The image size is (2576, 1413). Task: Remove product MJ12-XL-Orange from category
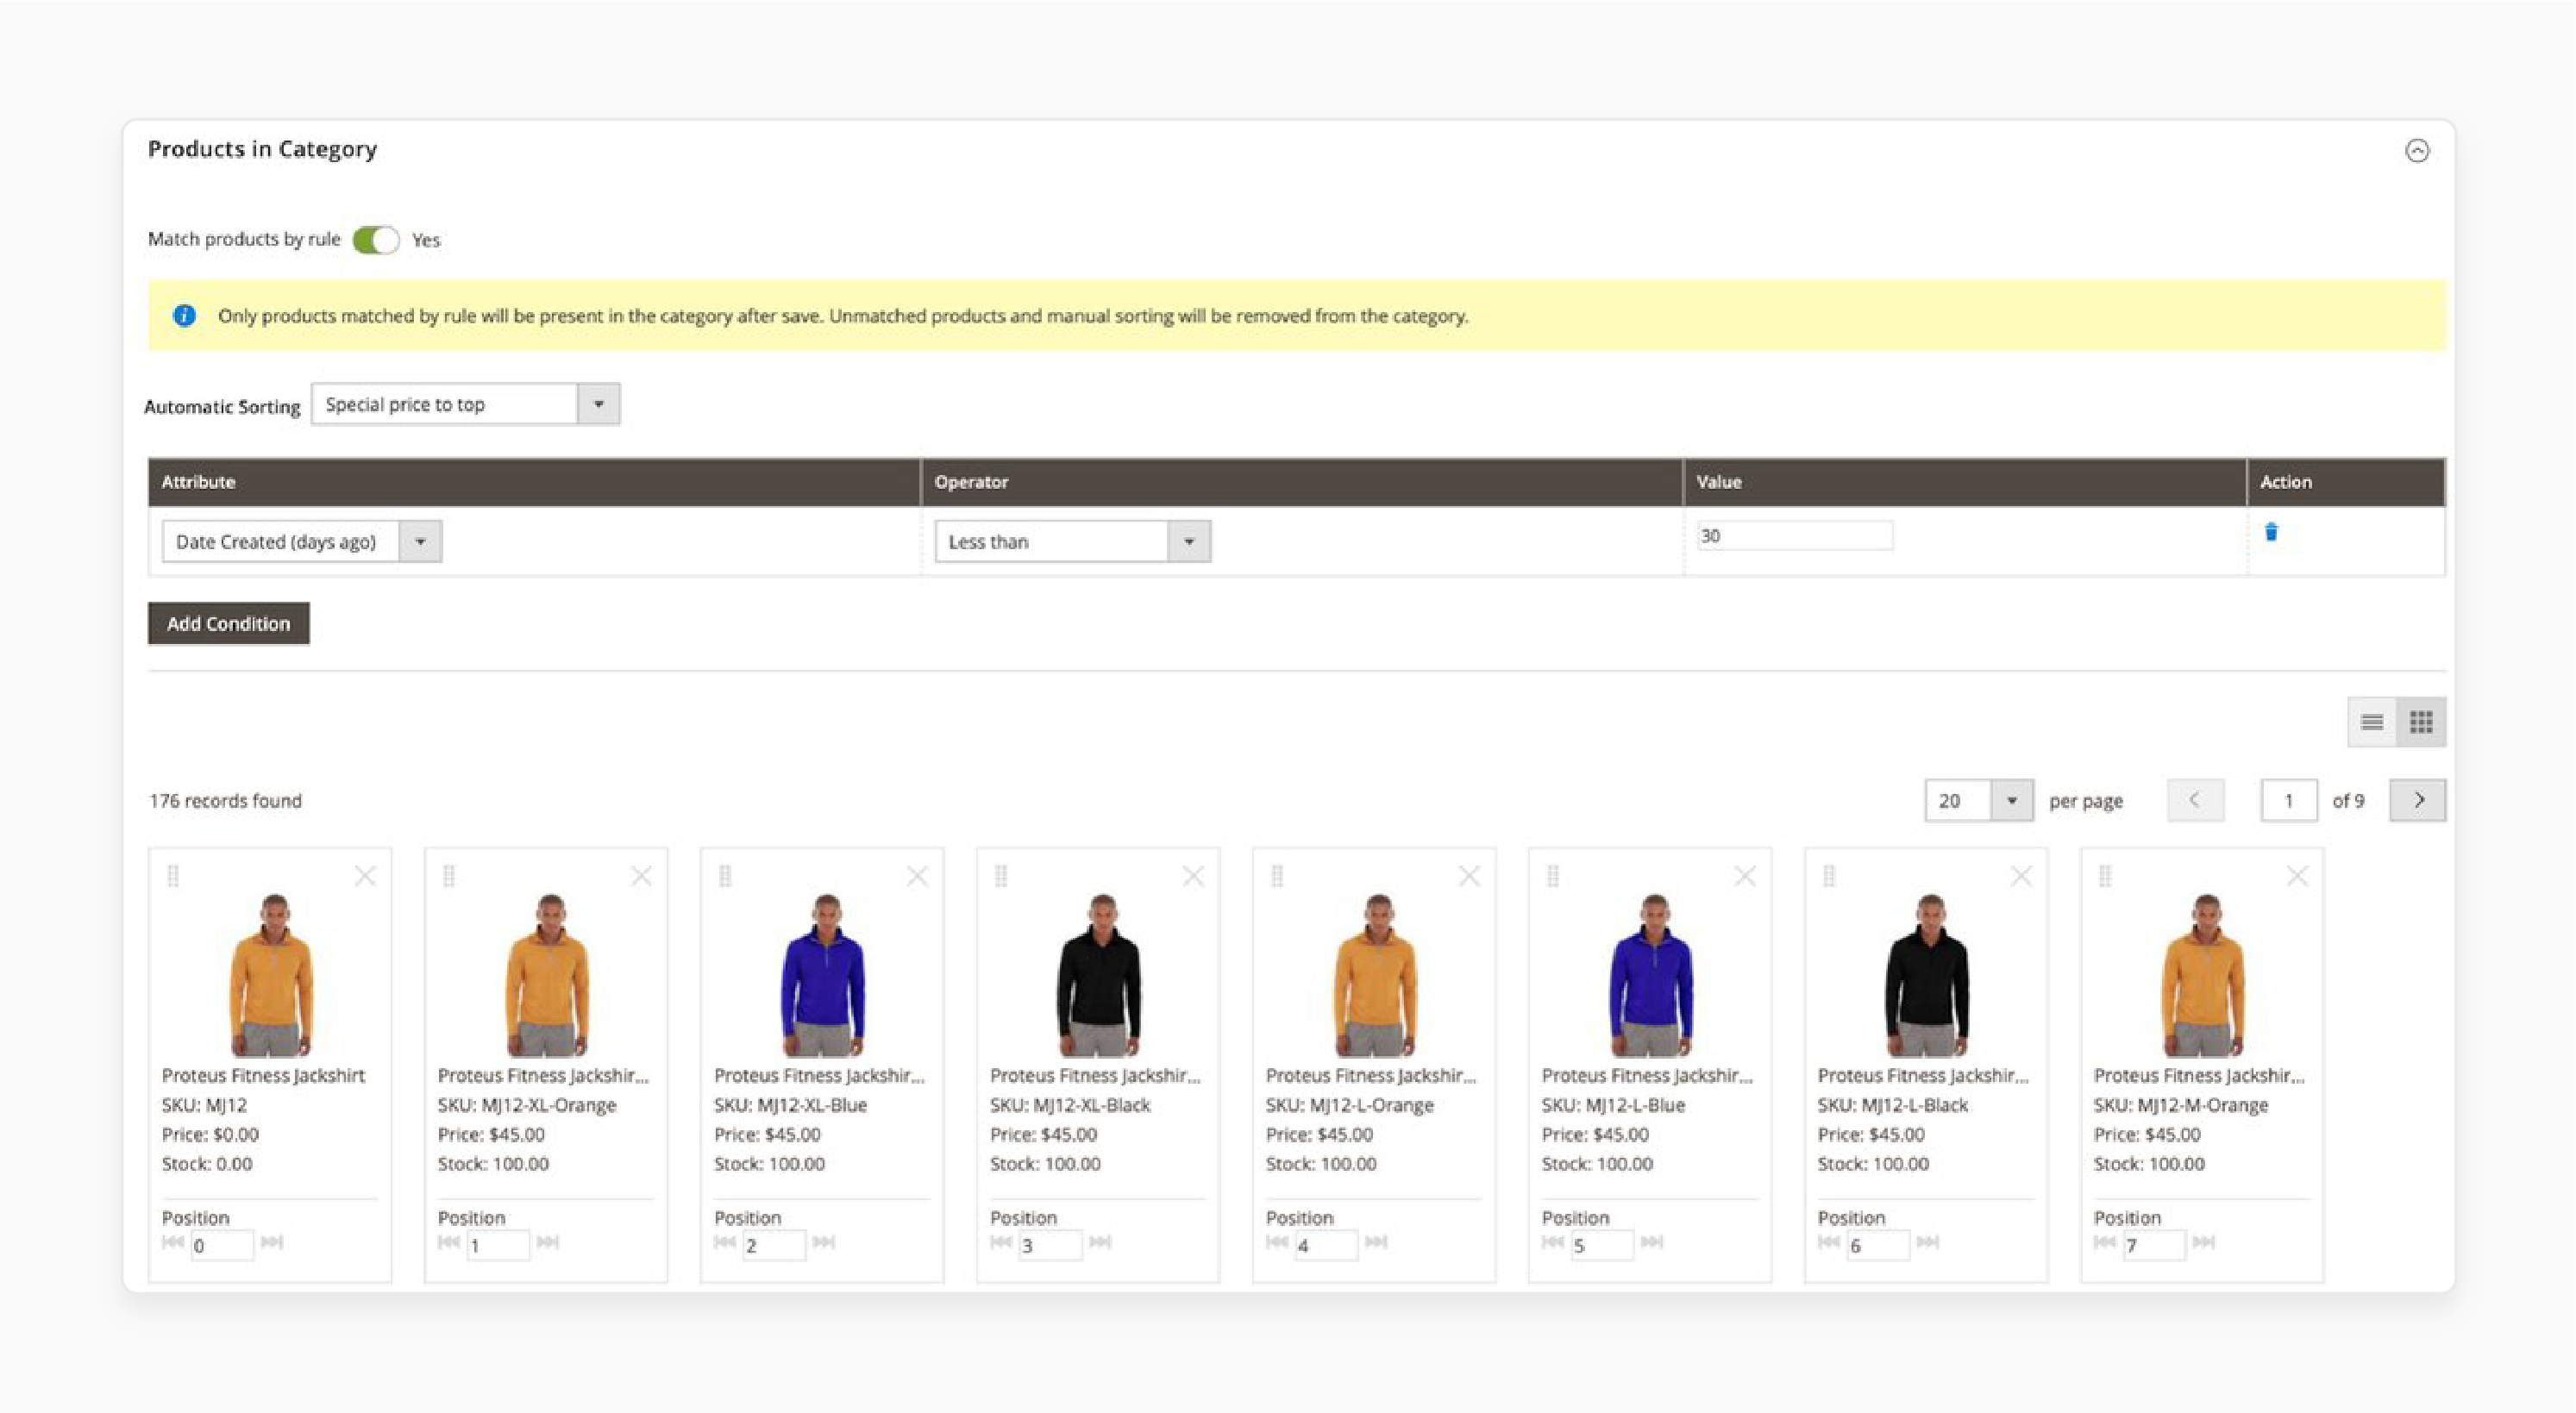point(641,876)
